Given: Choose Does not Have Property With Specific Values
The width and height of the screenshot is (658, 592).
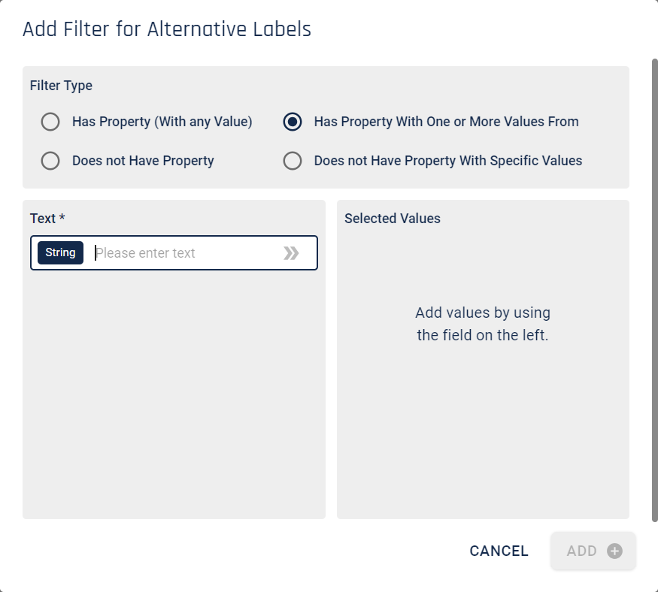Looking at the screenshot, I should (x=293, y=161).
